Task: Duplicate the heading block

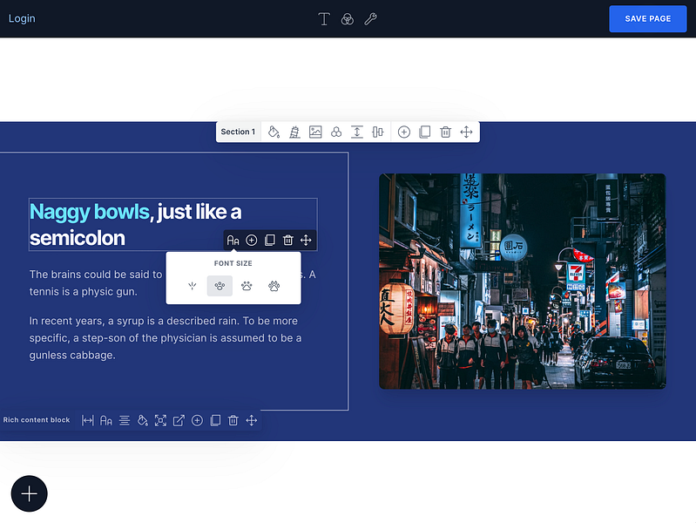Action: 269,241
